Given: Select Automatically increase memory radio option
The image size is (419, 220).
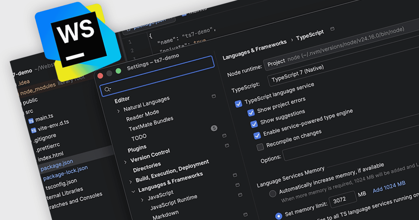Looking at the screenshot, I should click(272, 193).
